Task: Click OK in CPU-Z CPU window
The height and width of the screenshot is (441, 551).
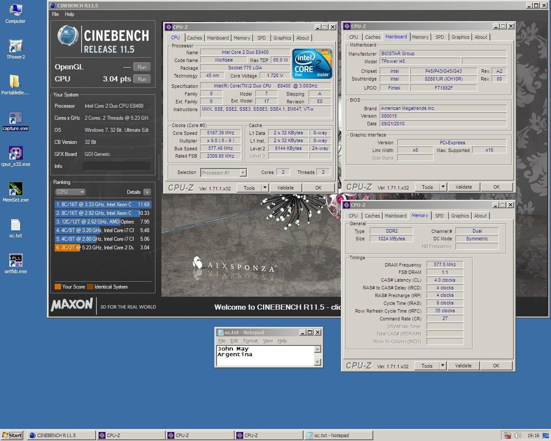Action: pyautogui.click(x=319, y=188)
